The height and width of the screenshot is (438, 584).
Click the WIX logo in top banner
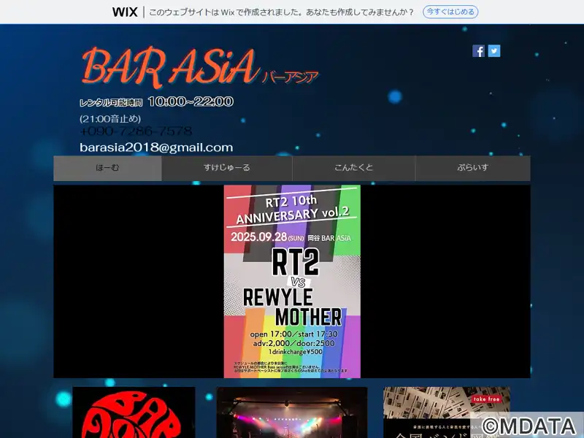tap(125, 12)
